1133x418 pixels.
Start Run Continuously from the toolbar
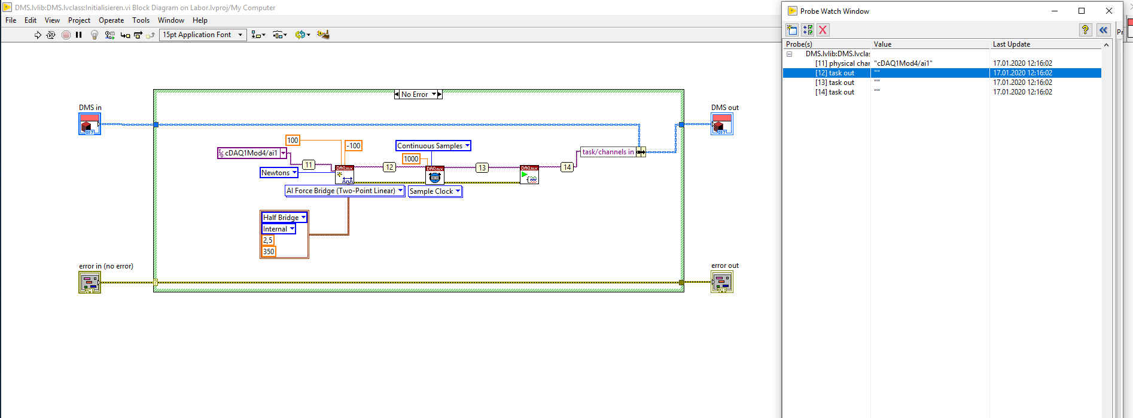pos(51,35)
